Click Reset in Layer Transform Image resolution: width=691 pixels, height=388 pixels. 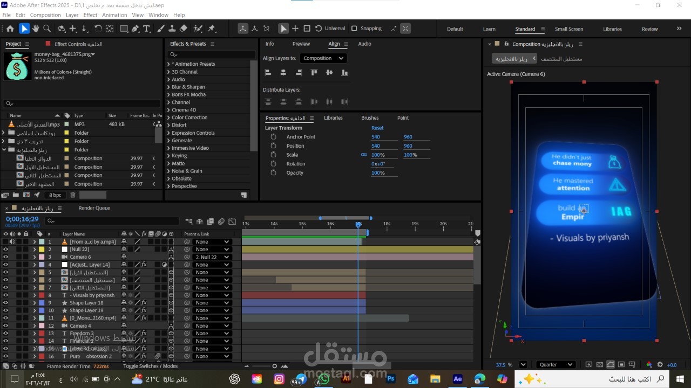pos(377,128)
